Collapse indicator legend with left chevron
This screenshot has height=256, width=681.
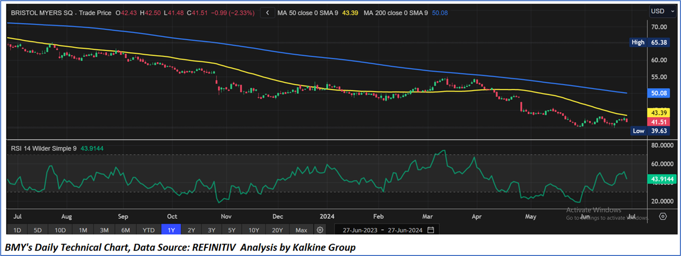click(267, 13)
